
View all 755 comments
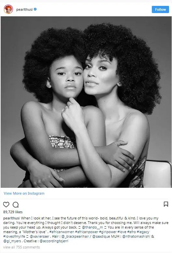coord(21,247)
